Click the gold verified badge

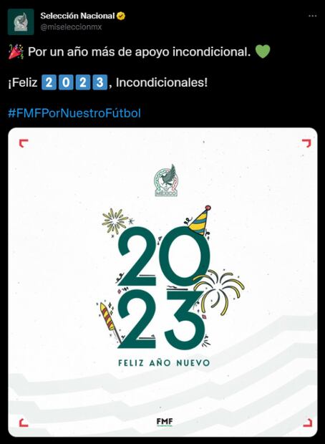(x=121, y=16)
